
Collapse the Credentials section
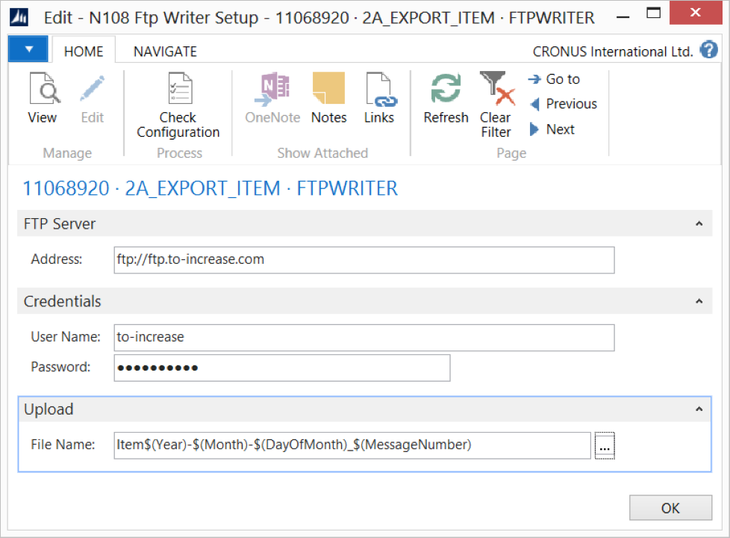point(699,301)
